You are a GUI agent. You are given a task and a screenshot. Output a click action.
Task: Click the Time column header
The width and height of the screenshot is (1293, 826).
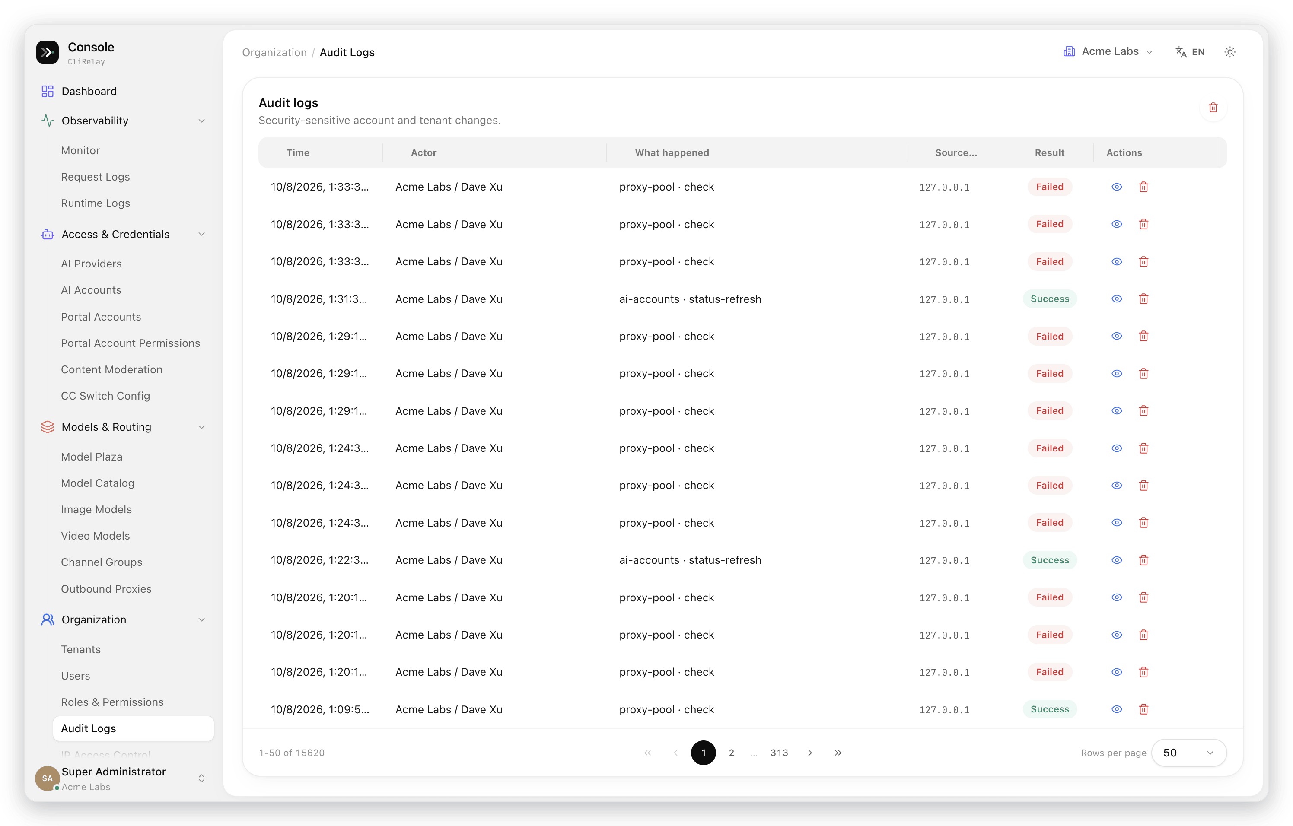[298, 152]
